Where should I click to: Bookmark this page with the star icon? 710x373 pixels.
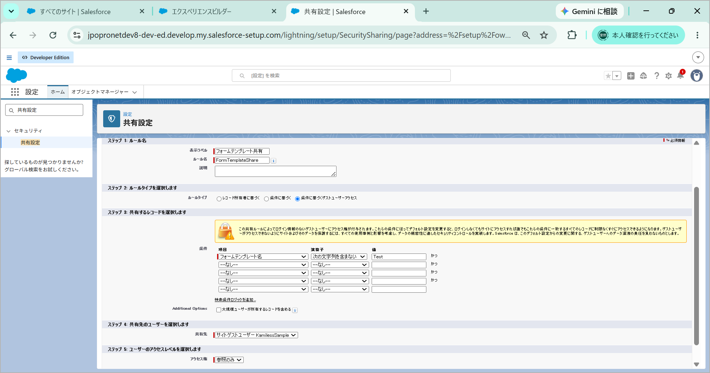click(x=544, y=35)
